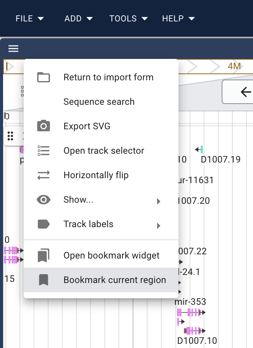Grab the track drag handle dots

click(11, 136)
